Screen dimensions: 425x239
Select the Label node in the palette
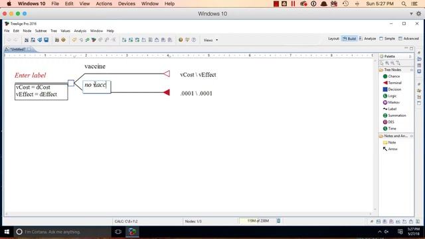point(390,109)
